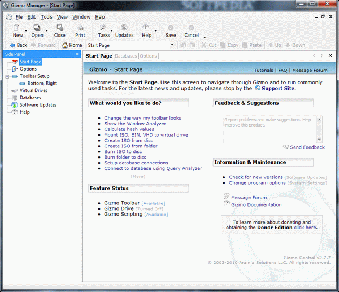The image size is (339, 292).
Task: Click the (More) tasks link
Action: (x=138, y=177)
